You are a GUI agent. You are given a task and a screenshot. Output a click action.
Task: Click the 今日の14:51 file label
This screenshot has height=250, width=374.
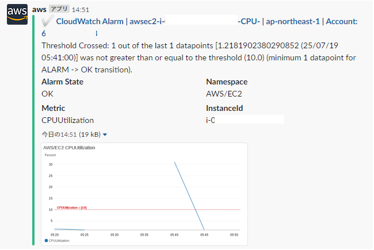pos(59,134)
